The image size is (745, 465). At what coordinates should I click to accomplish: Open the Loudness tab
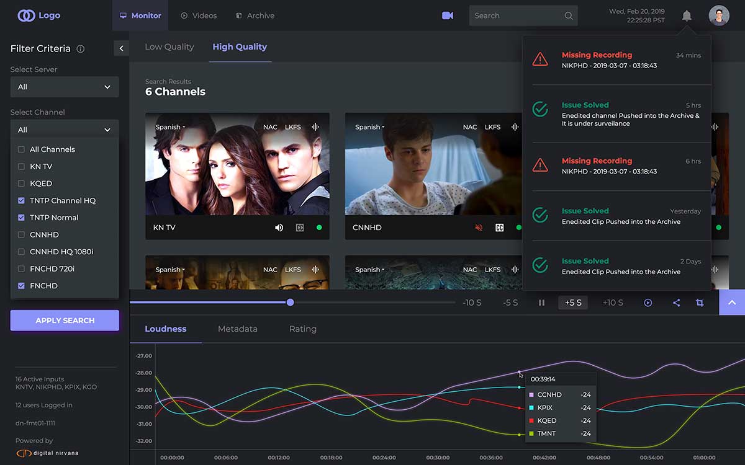(166, 329)
